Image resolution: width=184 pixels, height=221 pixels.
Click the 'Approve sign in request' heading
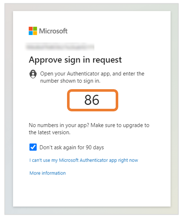tap(75, 60)
